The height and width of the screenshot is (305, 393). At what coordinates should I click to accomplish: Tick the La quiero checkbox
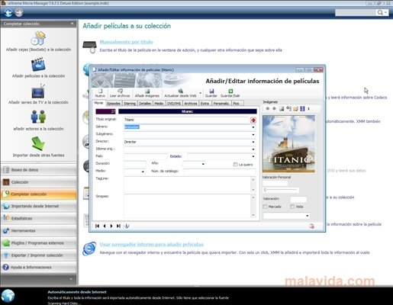[235, 165]
